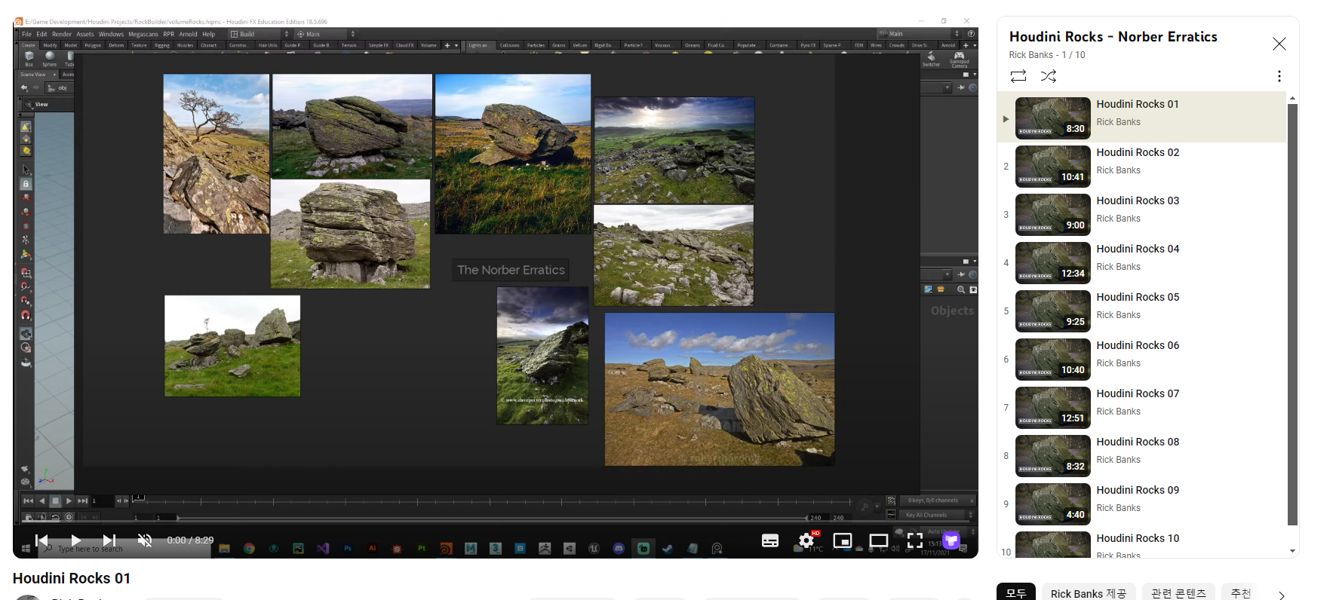Click the Houdini Rocks 07 title link
The image size is (1333, 600).
point(1137,393)
